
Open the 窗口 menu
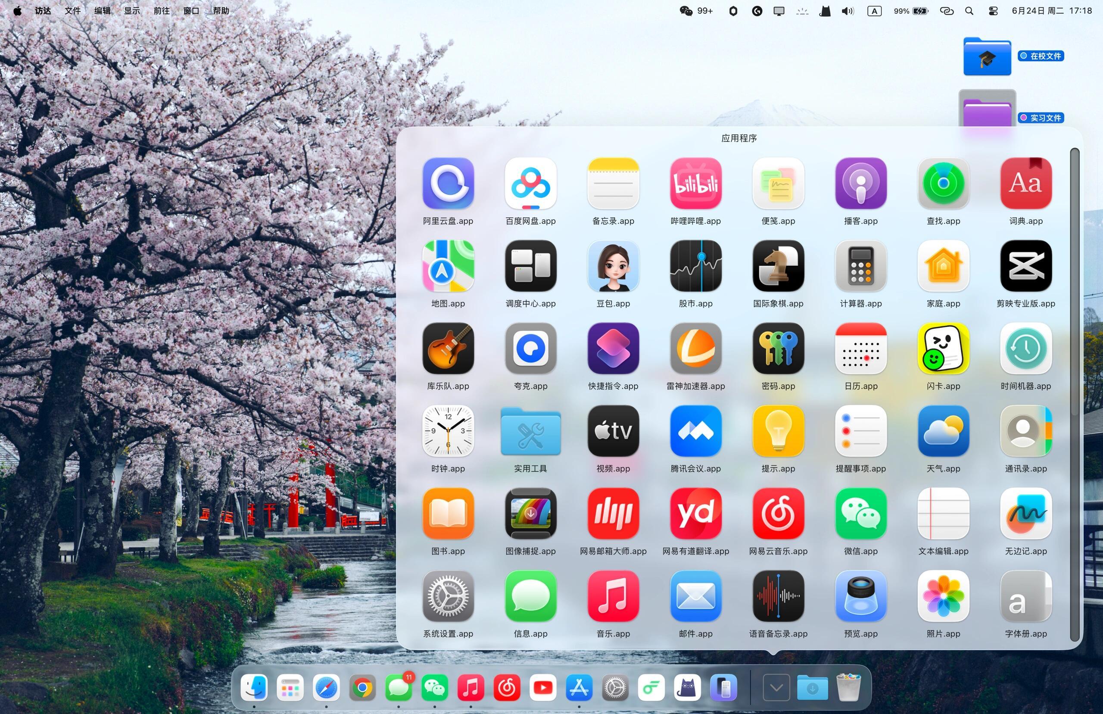coord(191,11)
